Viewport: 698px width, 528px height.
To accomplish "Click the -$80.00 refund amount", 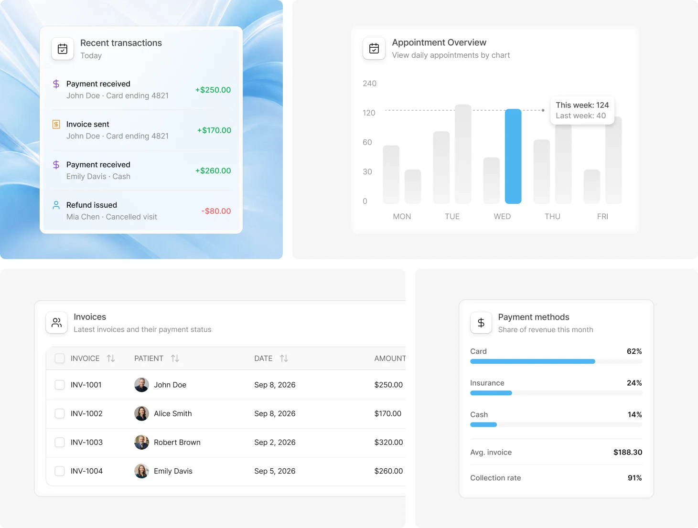I will 216,211.
